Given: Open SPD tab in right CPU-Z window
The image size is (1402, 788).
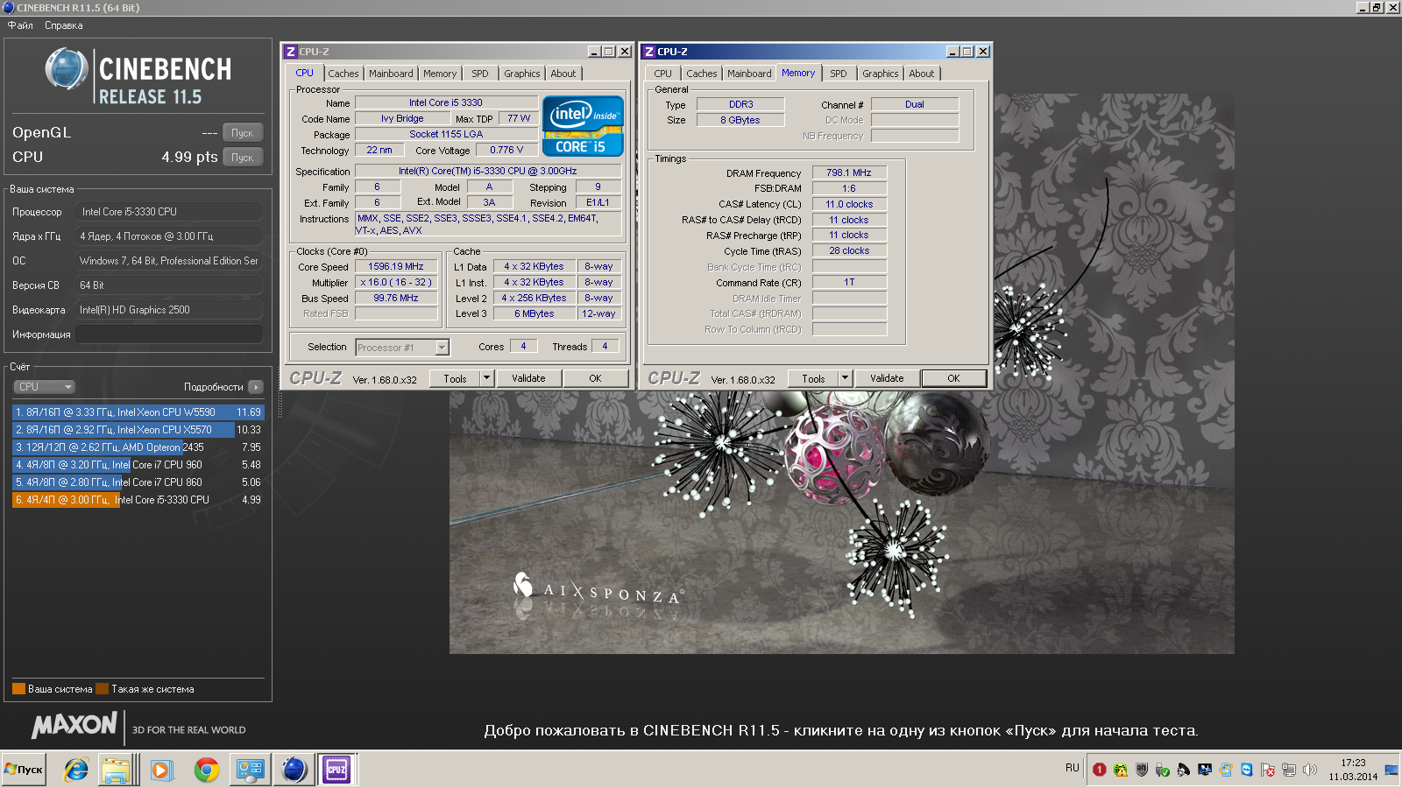Looking at the screenshot, I should click(x=839, y=74).
